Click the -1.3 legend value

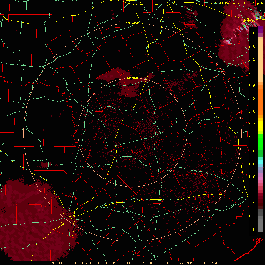click(251, 216)
